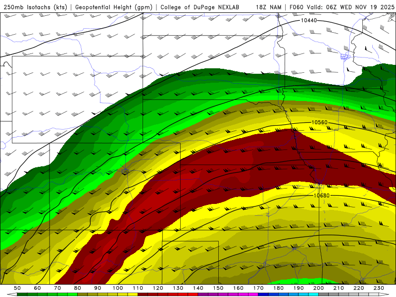
Task: Click the dark blue swatch below 170
Action: [x=263, y=295]
